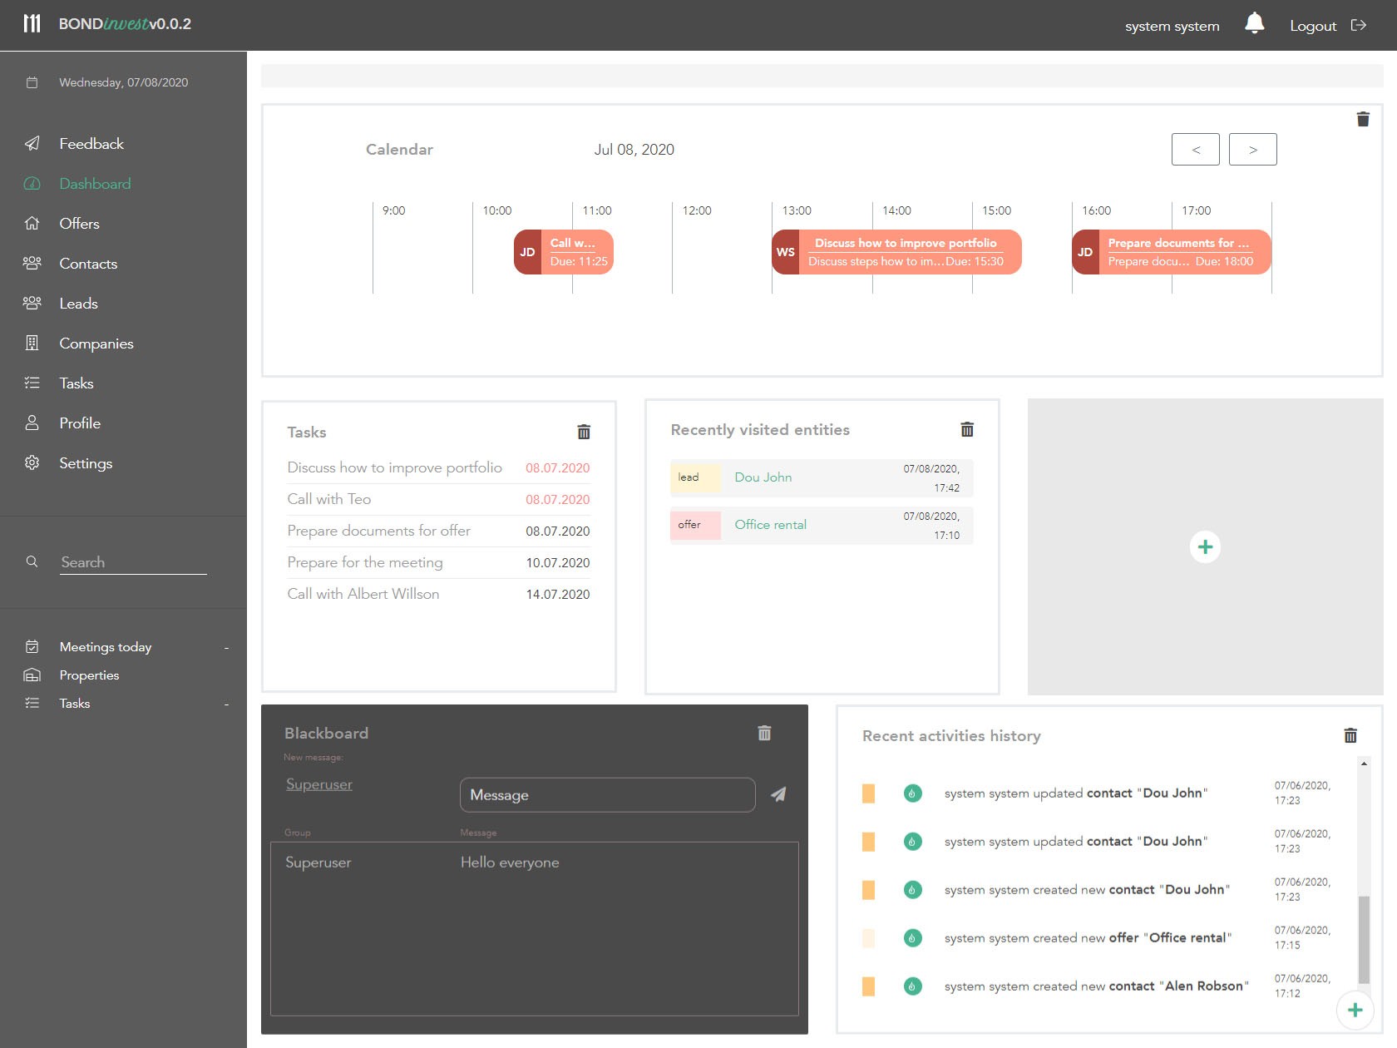Image resolution: width=1397 pixels, height=1048 pixels.
Task: Open the Superuser group selector in Blackboard
Action: [319, 784]
